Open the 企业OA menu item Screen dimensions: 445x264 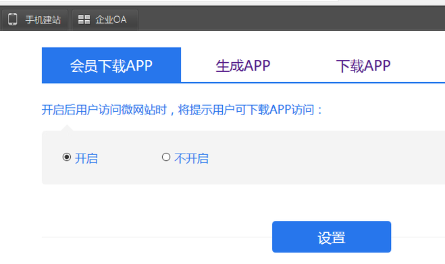point(105,20)
